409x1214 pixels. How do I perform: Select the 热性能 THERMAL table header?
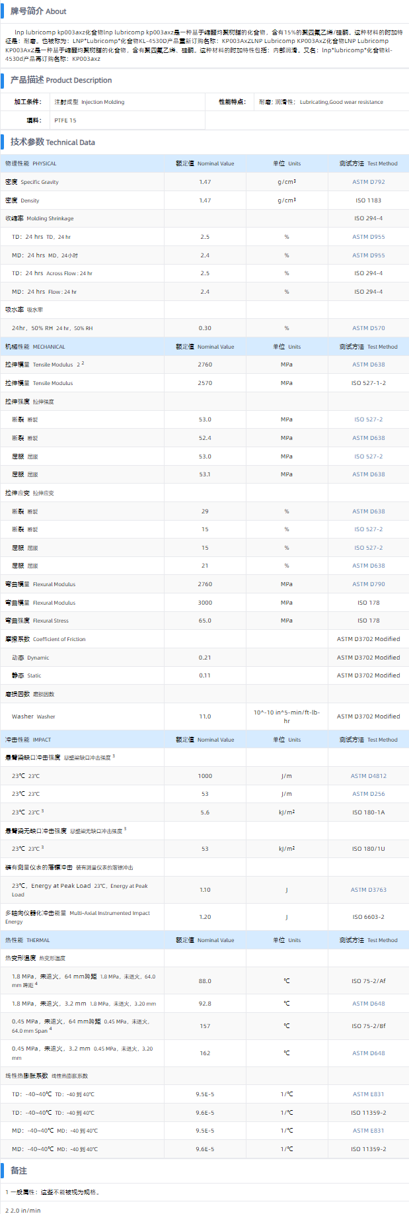pos(28,940)
